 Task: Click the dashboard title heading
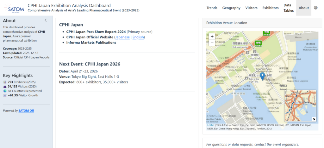pyautogui.click(x=69, y=5)
